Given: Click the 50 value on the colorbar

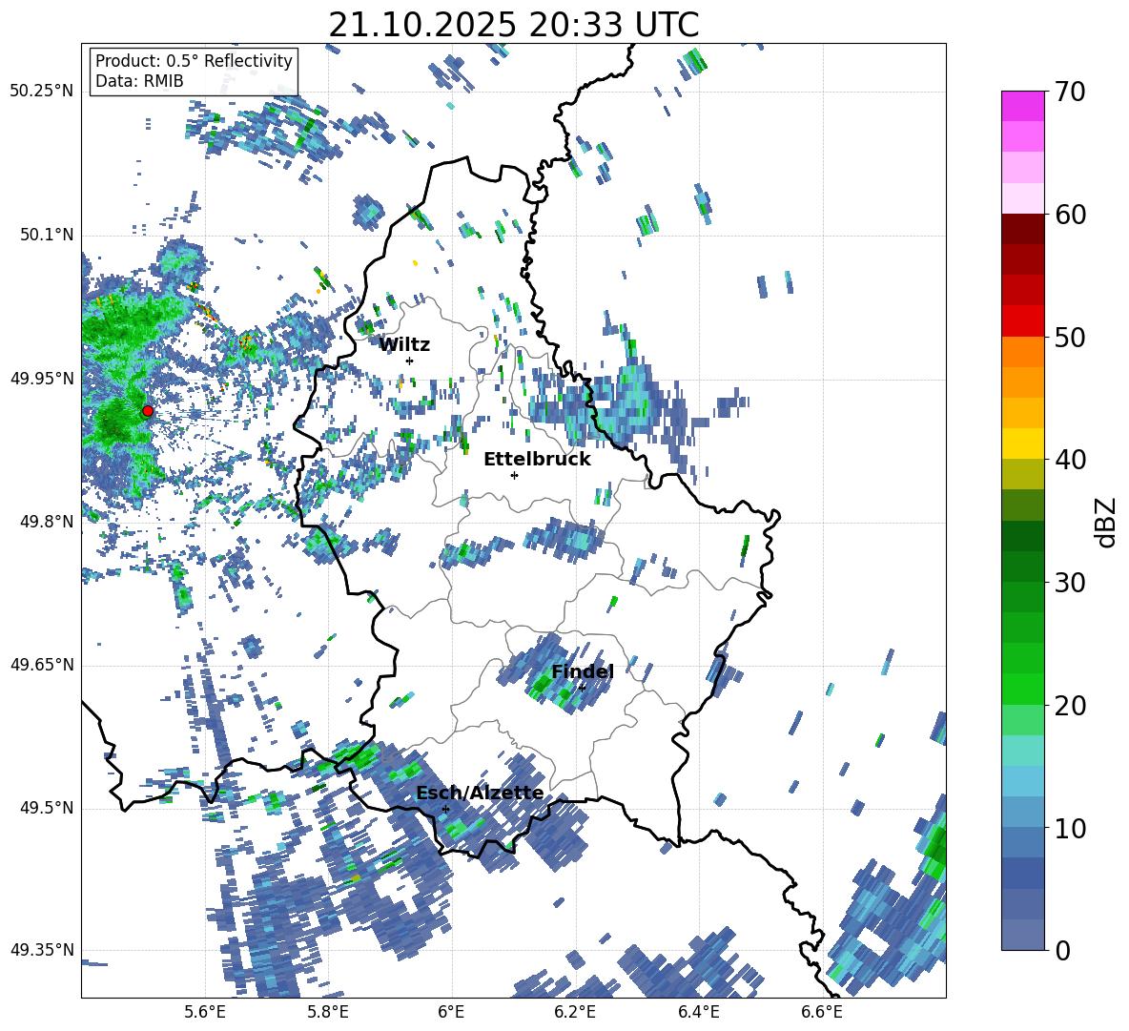Looking at the screenshot, I should click(1069, 338).
